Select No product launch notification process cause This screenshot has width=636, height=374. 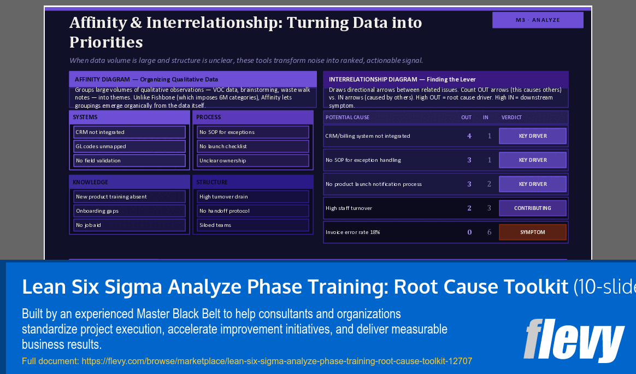click(374, 184)
